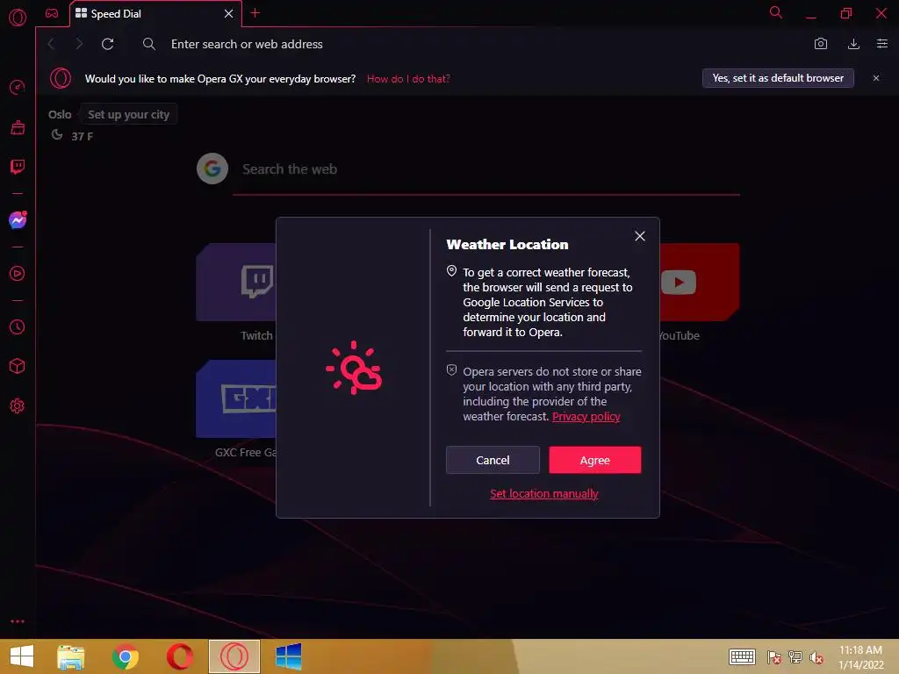Open sidebar setup three dots
Image resolution: width=899 pixels, height=674 pixels.
[x=18, y=621]
